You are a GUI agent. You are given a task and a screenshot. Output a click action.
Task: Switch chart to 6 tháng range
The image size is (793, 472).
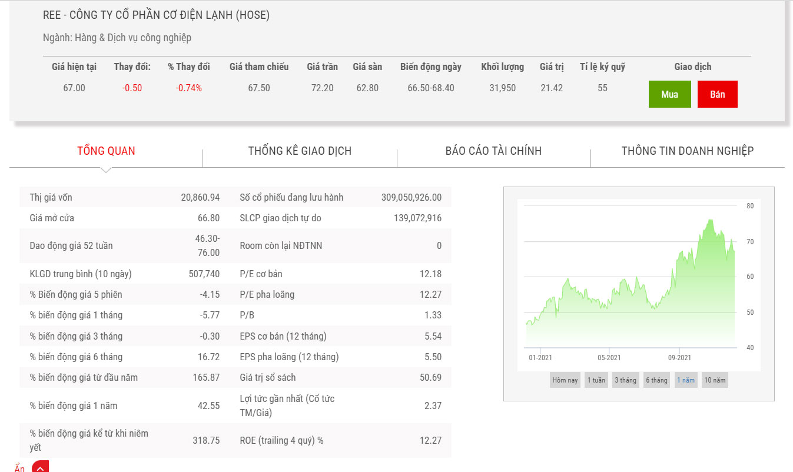pyautogui.click(x=656, y=380)
